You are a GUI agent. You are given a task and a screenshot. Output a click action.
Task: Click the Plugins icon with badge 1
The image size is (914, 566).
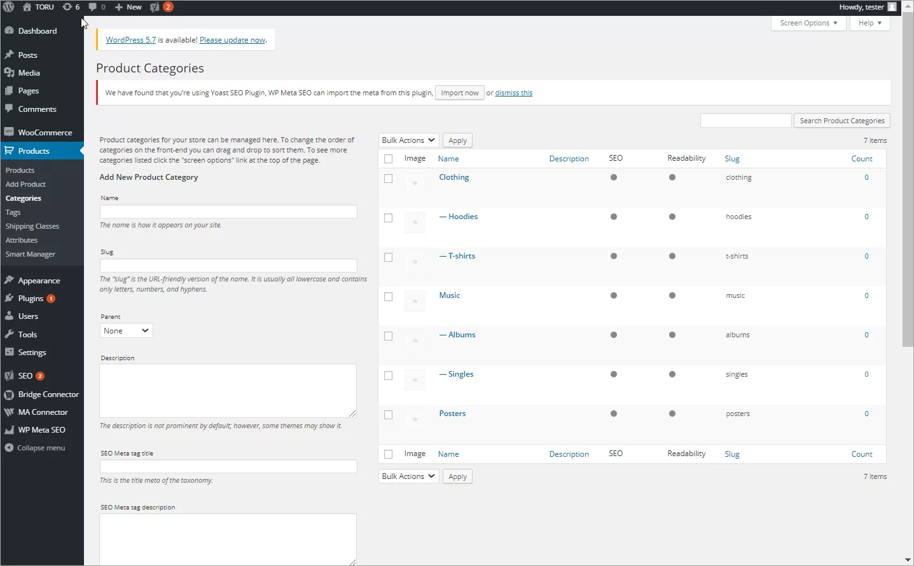point(9,299)
